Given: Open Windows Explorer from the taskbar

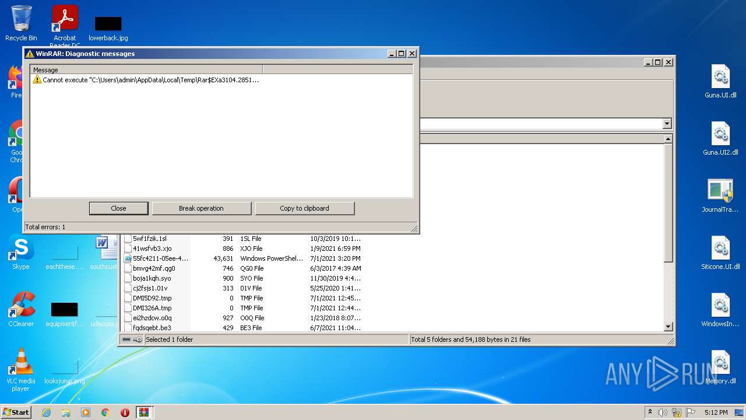Looking at the screenshot, I should point(66,412).
